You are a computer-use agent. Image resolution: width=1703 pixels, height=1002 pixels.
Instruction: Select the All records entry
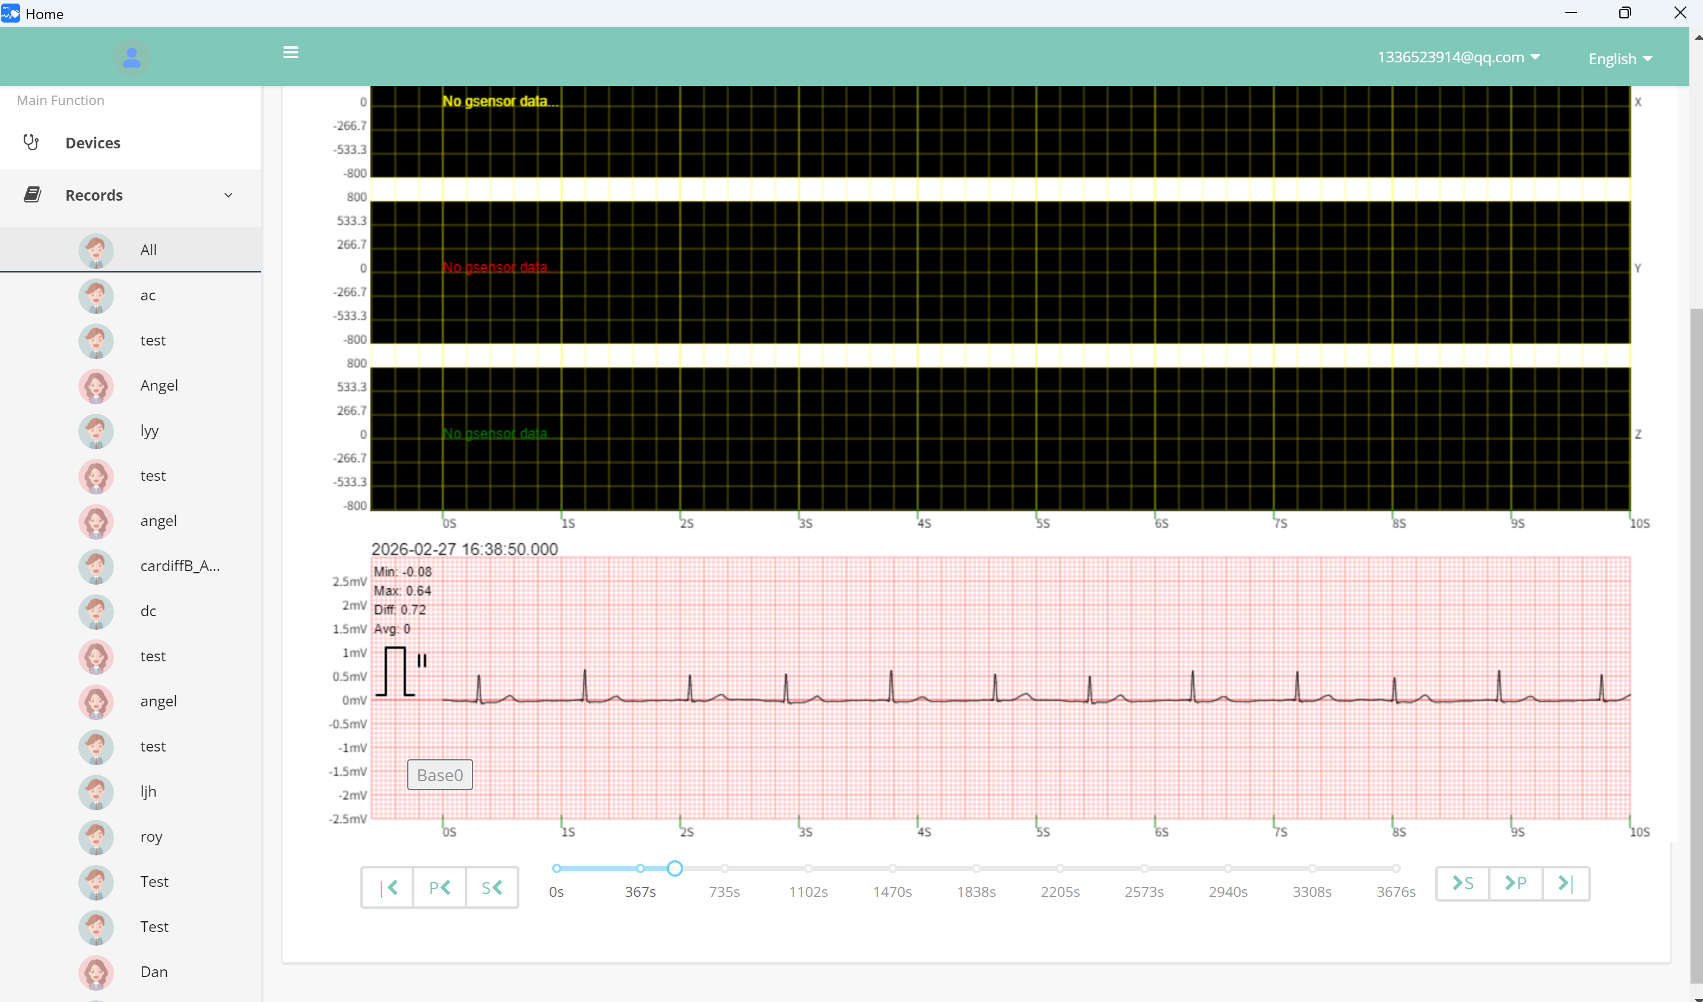pyautogui.click(x=148, y=249)
